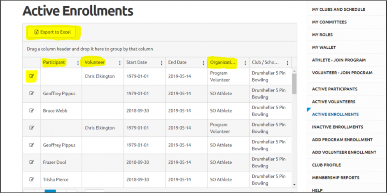Click grid scrollbar down arrow
The image size is (387, 193).
coord(294,184)
